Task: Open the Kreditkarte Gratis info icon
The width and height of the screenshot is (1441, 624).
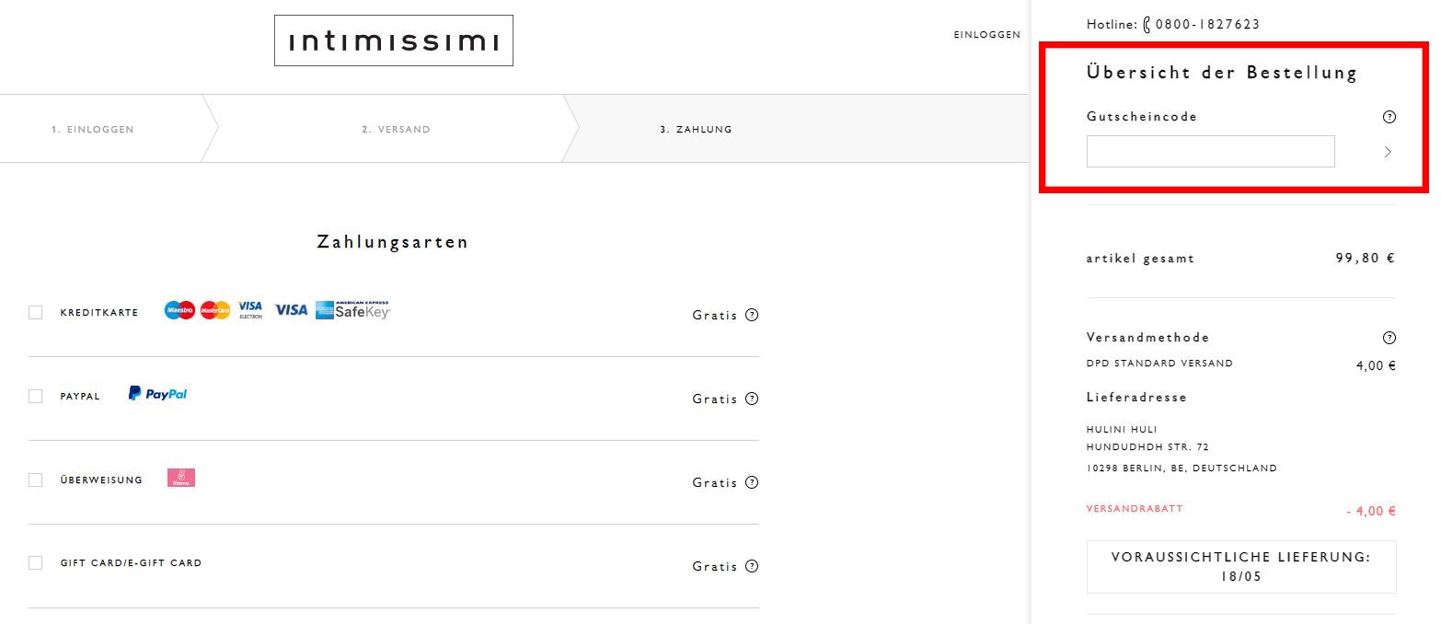Action: [x=752, y=315]
